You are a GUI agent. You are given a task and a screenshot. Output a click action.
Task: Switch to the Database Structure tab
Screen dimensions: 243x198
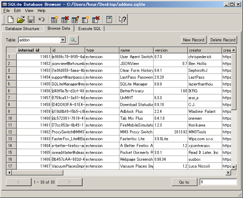coord(22,29)
